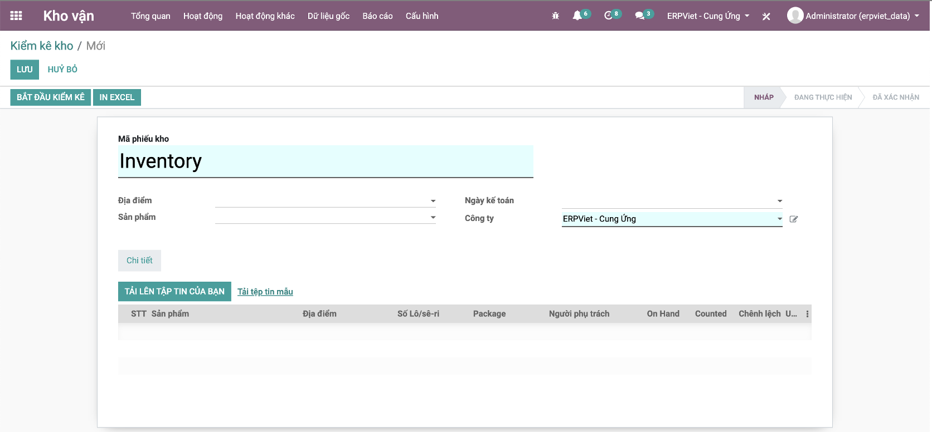The image size is (932, 432).
Task: Sort by Chênh lệch column header
Action: point(759,314)
